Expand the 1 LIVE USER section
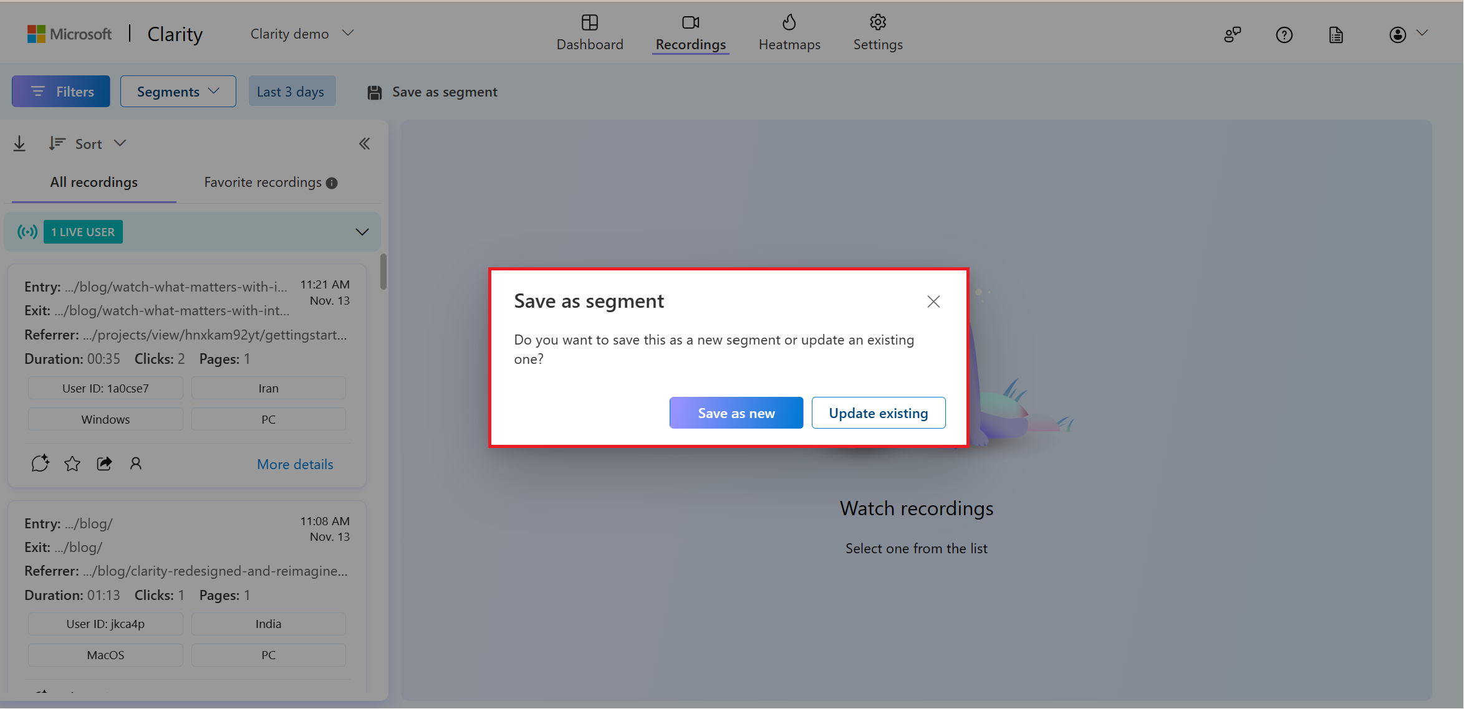Screen dimensions: 1464x709 coord(362,232)
